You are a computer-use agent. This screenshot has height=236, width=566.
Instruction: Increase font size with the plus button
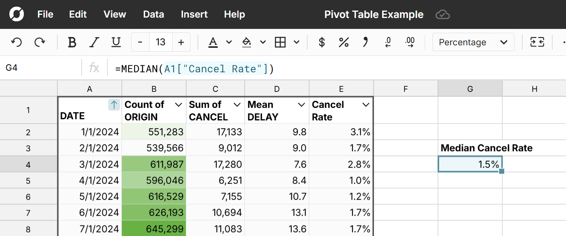click(x=181, y=42)
